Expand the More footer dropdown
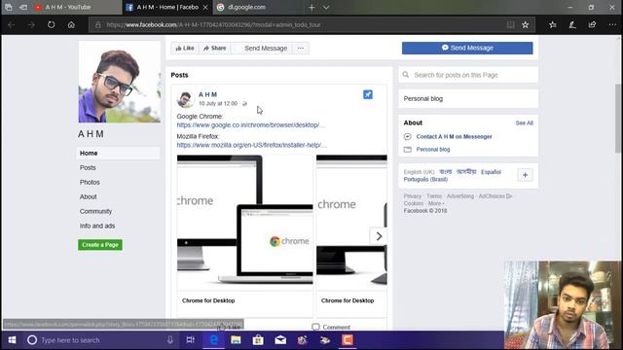This screenshot has width=623, height=350. (x=436, y=203)
